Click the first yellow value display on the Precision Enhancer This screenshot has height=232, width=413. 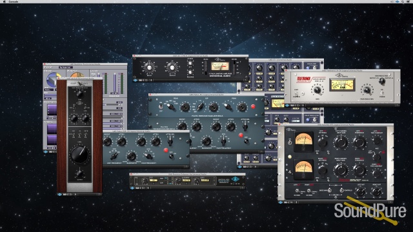154,180
